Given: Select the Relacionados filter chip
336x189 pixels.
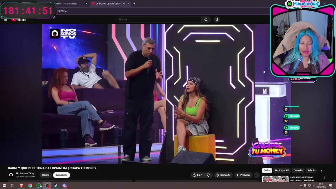Looking at the screenshot, I should point(312,170).
